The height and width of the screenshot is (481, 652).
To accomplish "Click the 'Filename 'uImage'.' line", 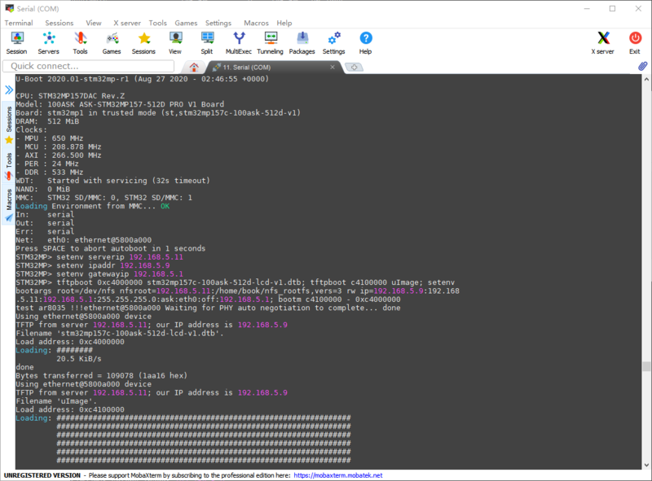I will click(56, 401).
